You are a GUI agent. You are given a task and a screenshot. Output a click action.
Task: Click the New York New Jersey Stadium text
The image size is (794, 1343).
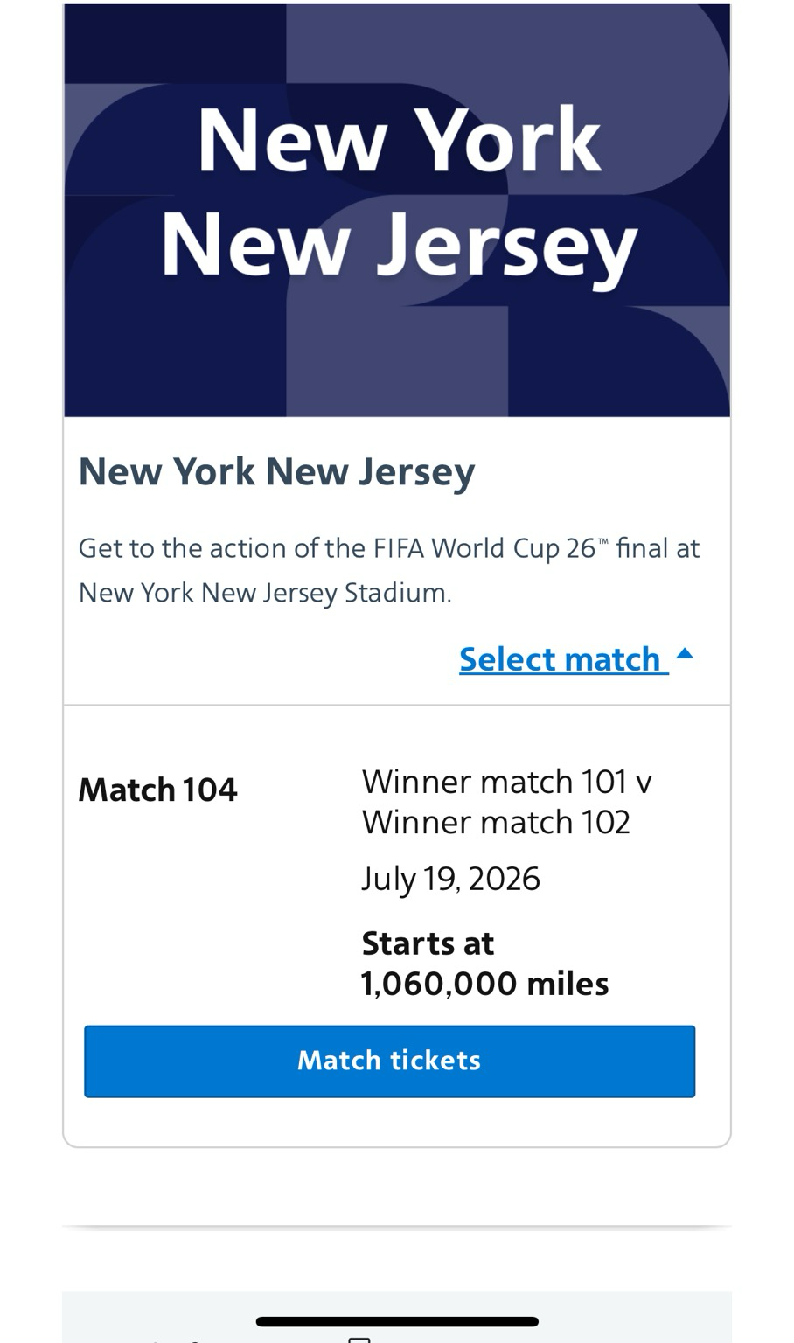[263, 593]
